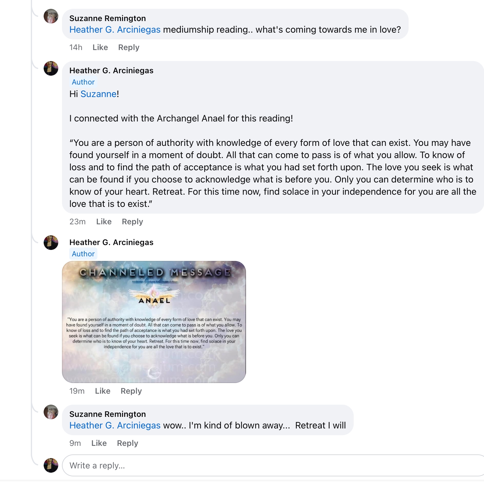Click Heather's avatar beside the image comment

point(51,243)
